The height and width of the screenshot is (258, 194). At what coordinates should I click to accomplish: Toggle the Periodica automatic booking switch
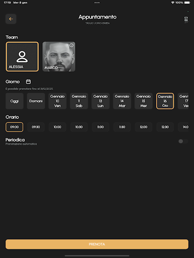tap(183, 141)
